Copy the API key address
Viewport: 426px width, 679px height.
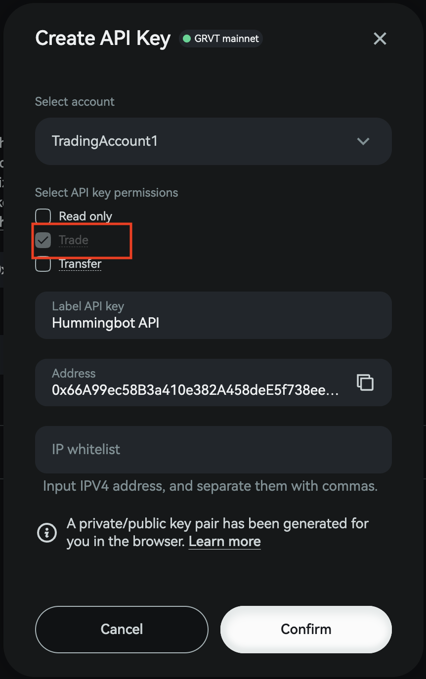tap(365, 382)
